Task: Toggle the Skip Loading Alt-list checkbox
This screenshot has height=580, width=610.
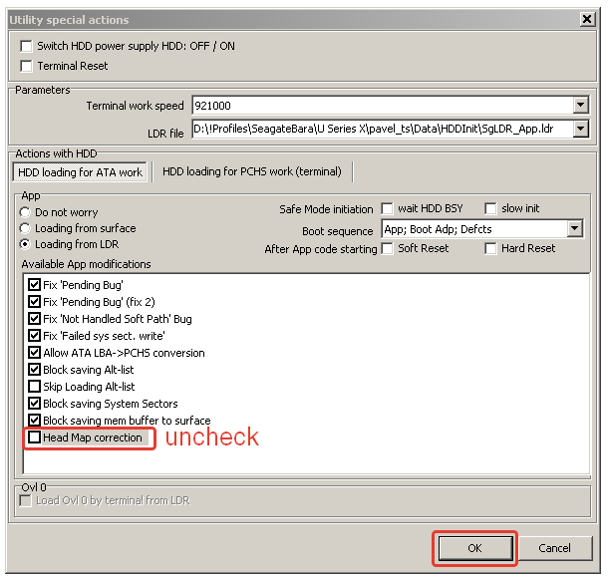Action: coord(35,387)
